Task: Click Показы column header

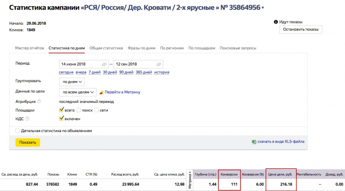Action: coord(53,174)
